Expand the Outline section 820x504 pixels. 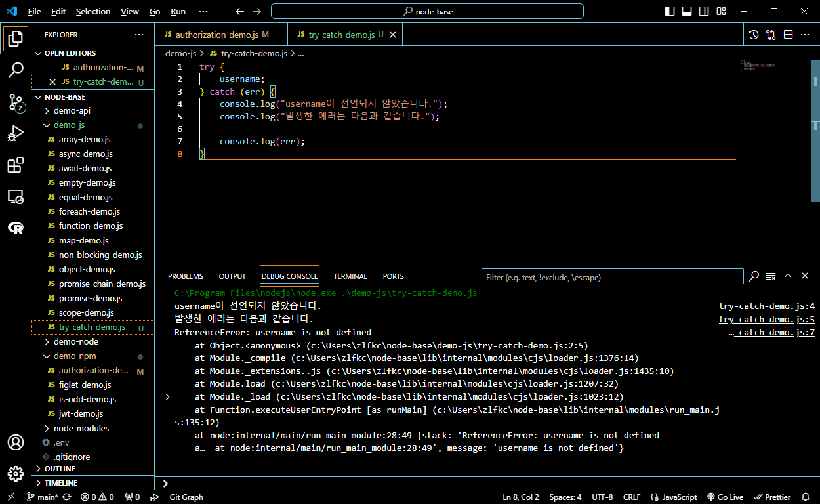pyautogui.click(x=93, y=469)
